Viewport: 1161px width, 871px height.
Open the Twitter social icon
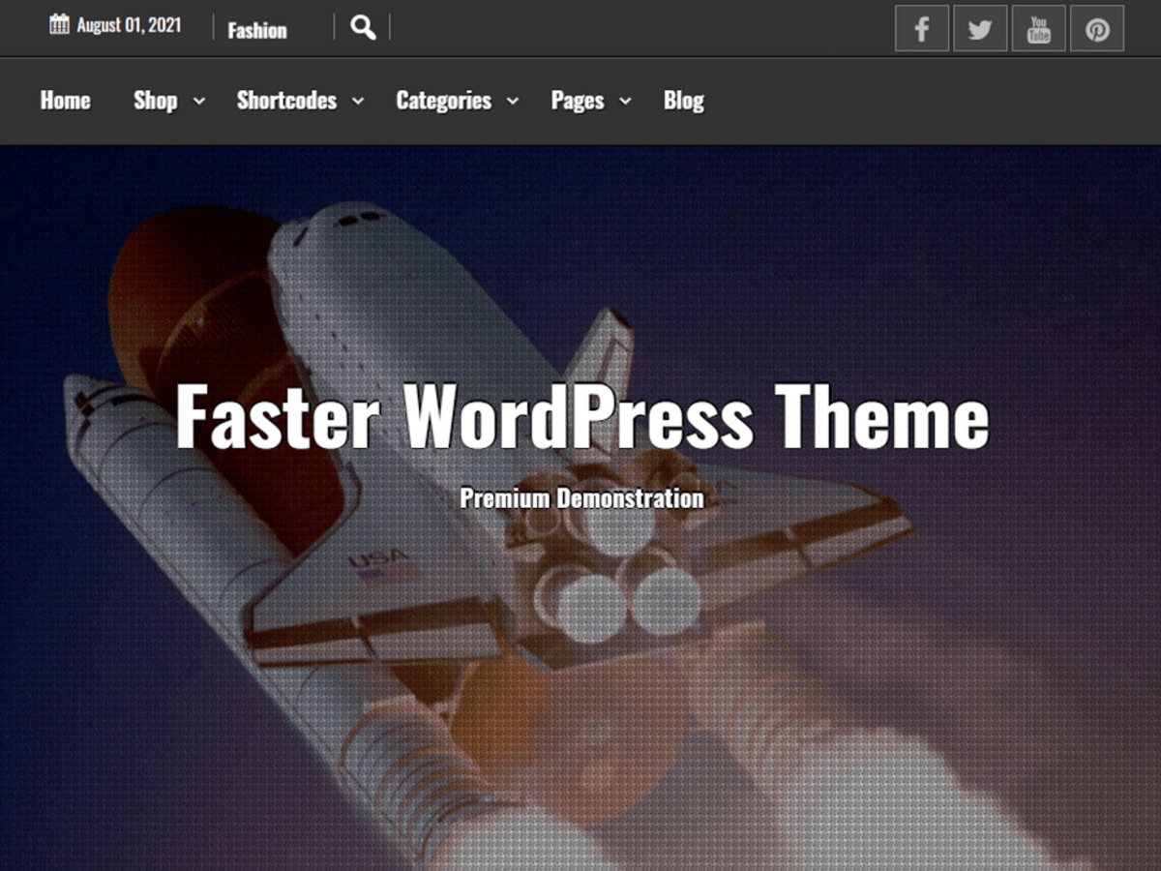coord(980,28)
